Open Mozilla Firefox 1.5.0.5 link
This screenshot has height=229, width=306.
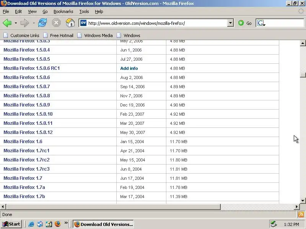(26, 59)
